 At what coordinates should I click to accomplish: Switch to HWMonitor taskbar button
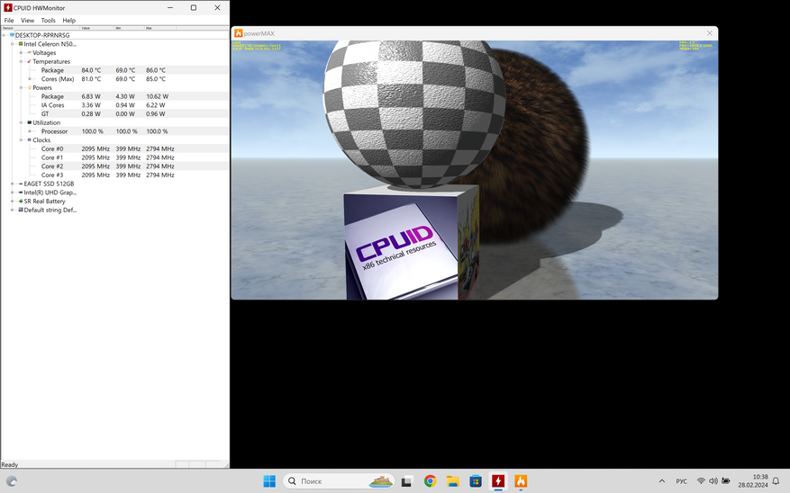pos(498,481)
